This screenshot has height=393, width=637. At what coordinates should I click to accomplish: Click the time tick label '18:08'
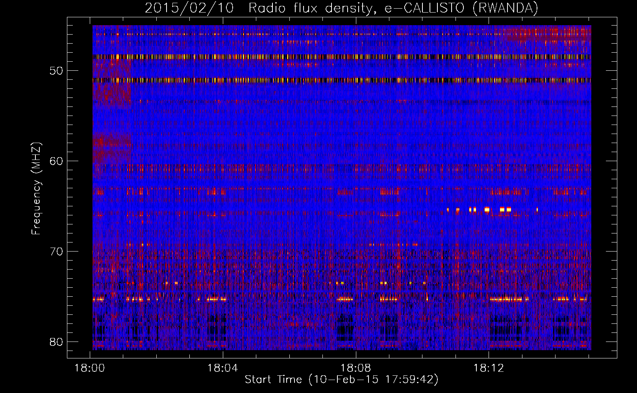point(356,368)
